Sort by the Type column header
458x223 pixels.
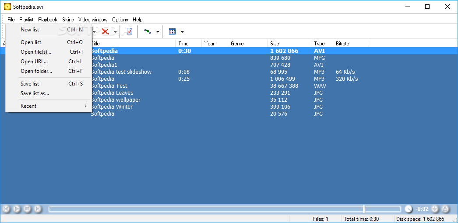tap(322, 44)
